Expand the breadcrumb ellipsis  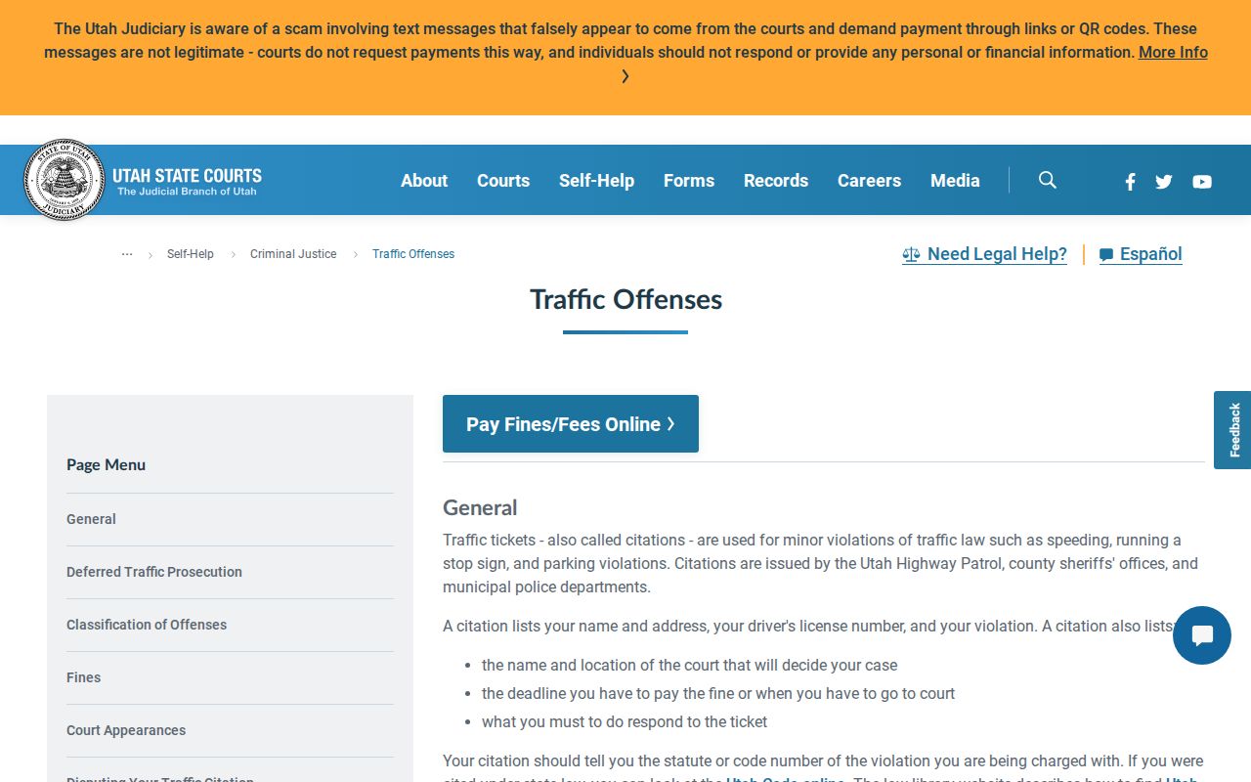click(127, 254)
